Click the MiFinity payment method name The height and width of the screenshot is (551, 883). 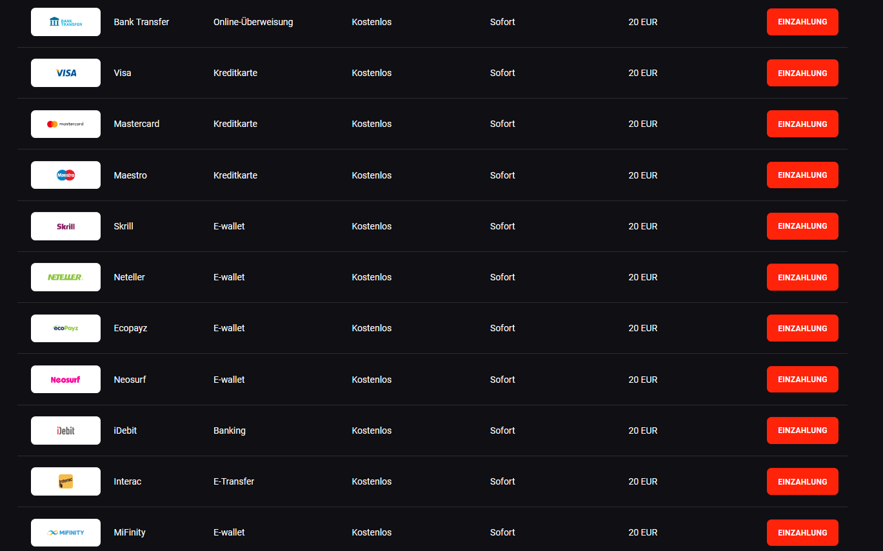[130, 532]
